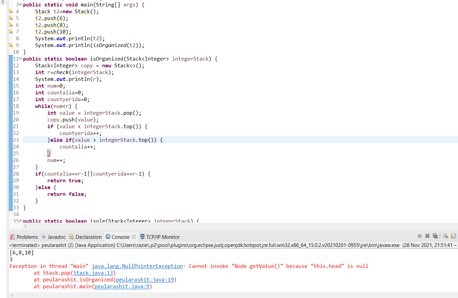The image size is (458, 298).
Task: Open the TCP/IP Monitor tab
Action: (x=160, y=237)
